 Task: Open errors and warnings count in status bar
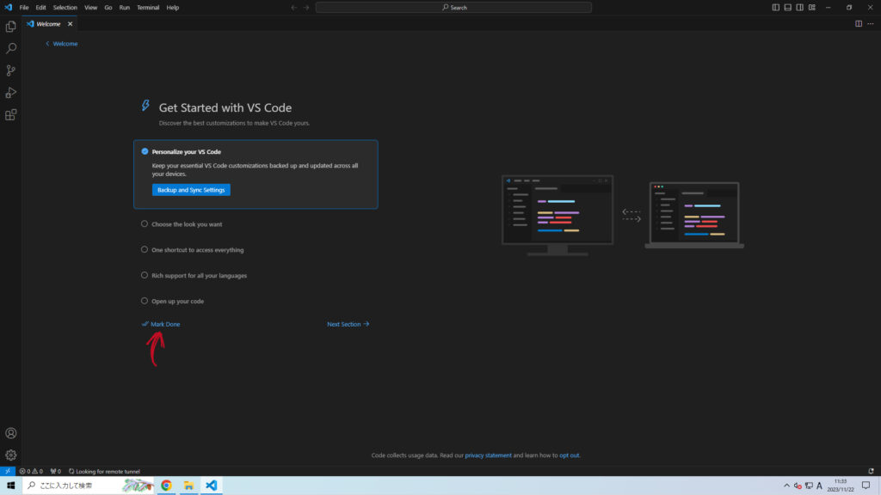click(31, 472)
